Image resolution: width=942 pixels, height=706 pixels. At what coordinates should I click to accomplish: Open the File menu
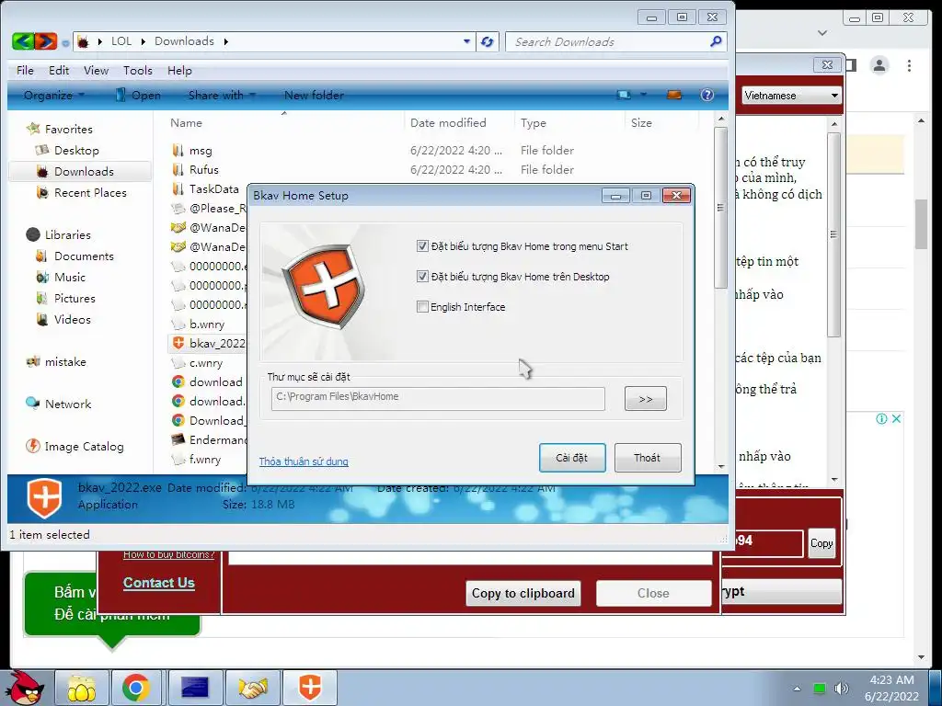coord(25,70)
